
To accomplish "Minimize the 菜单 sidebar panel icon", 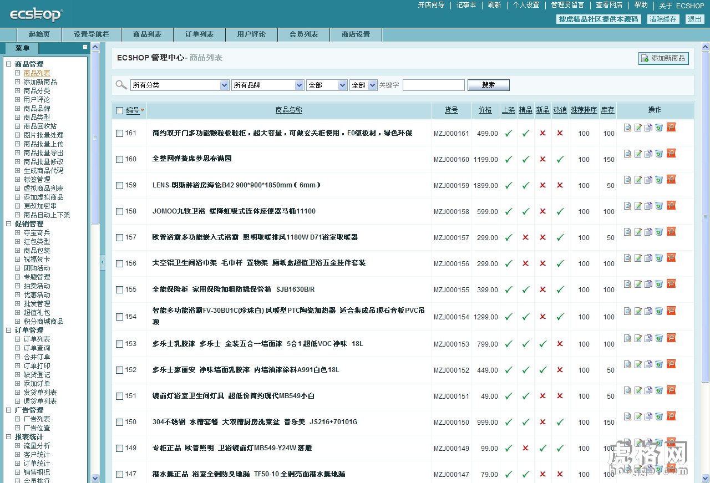I will click(85, 47).
